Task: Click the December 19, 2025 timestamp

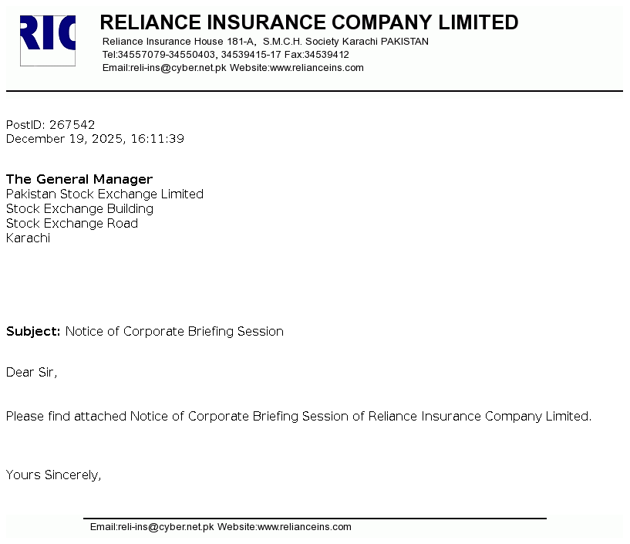Action: (95, 140)
